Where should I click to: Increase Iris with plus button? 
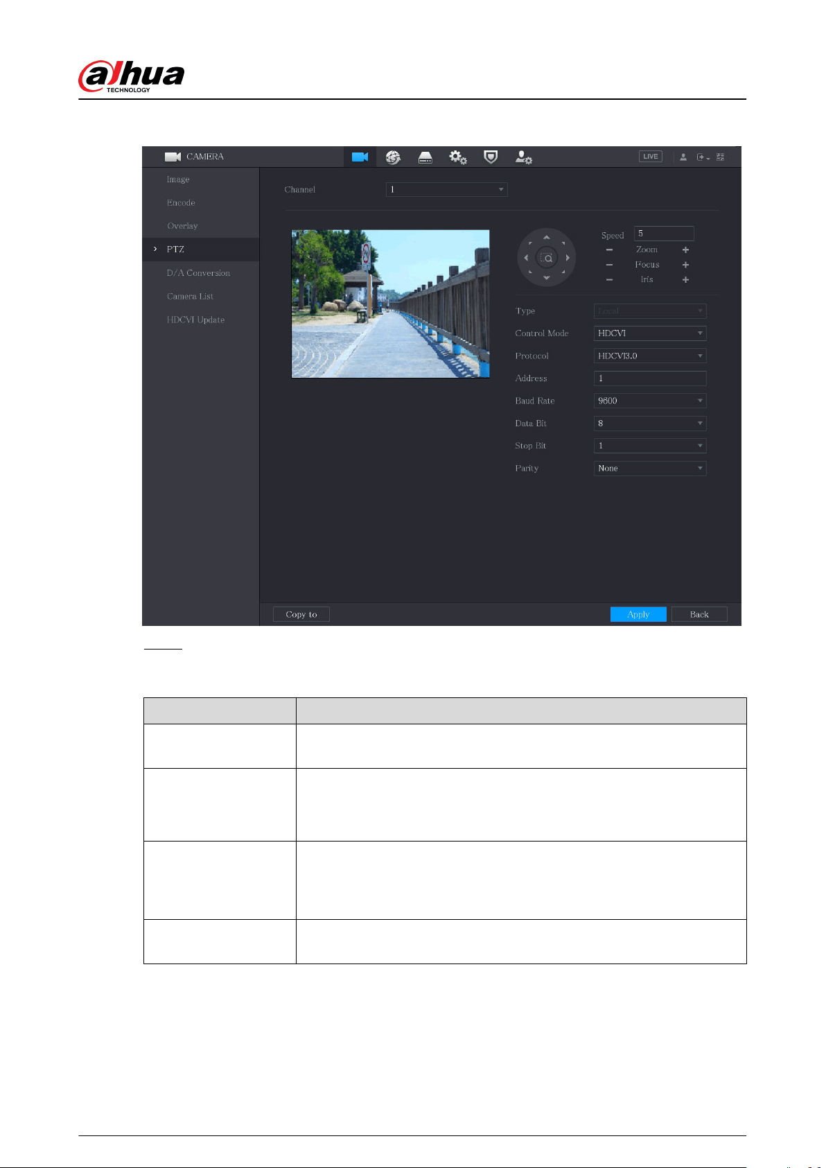coord(685,279)
